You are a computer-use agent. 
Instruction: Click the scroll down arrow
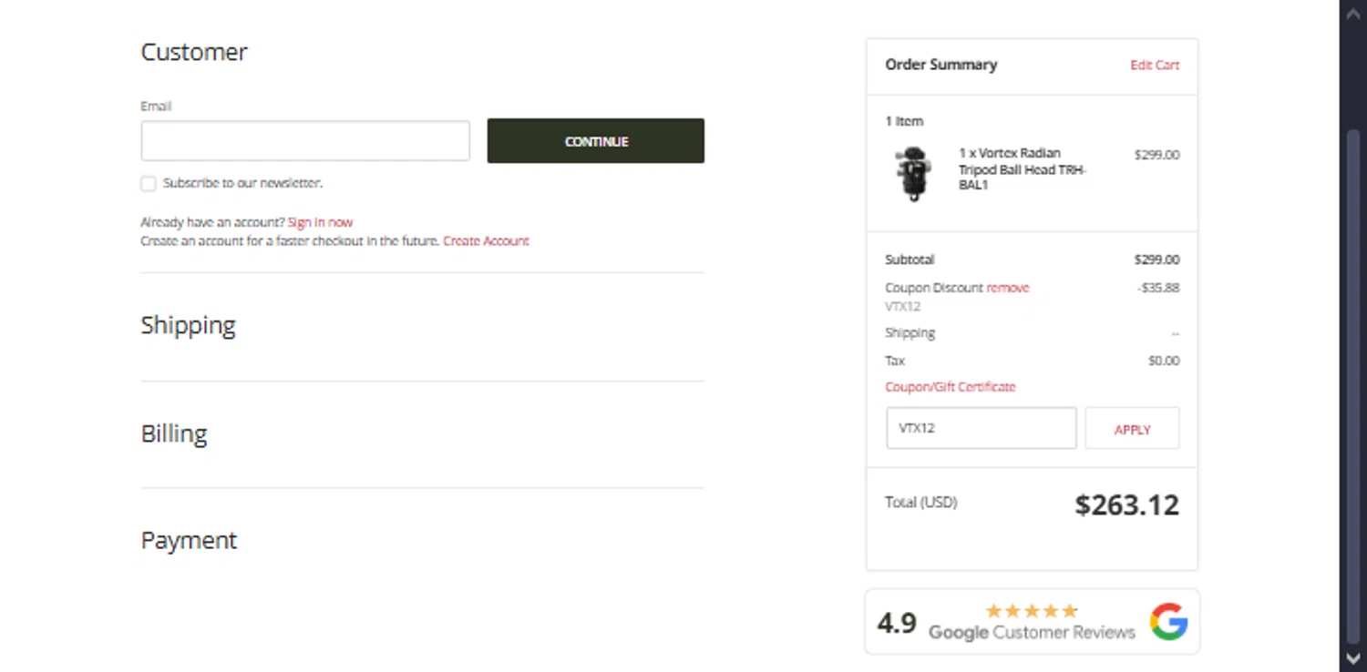pyautogui.click(x=1353, y=658)
